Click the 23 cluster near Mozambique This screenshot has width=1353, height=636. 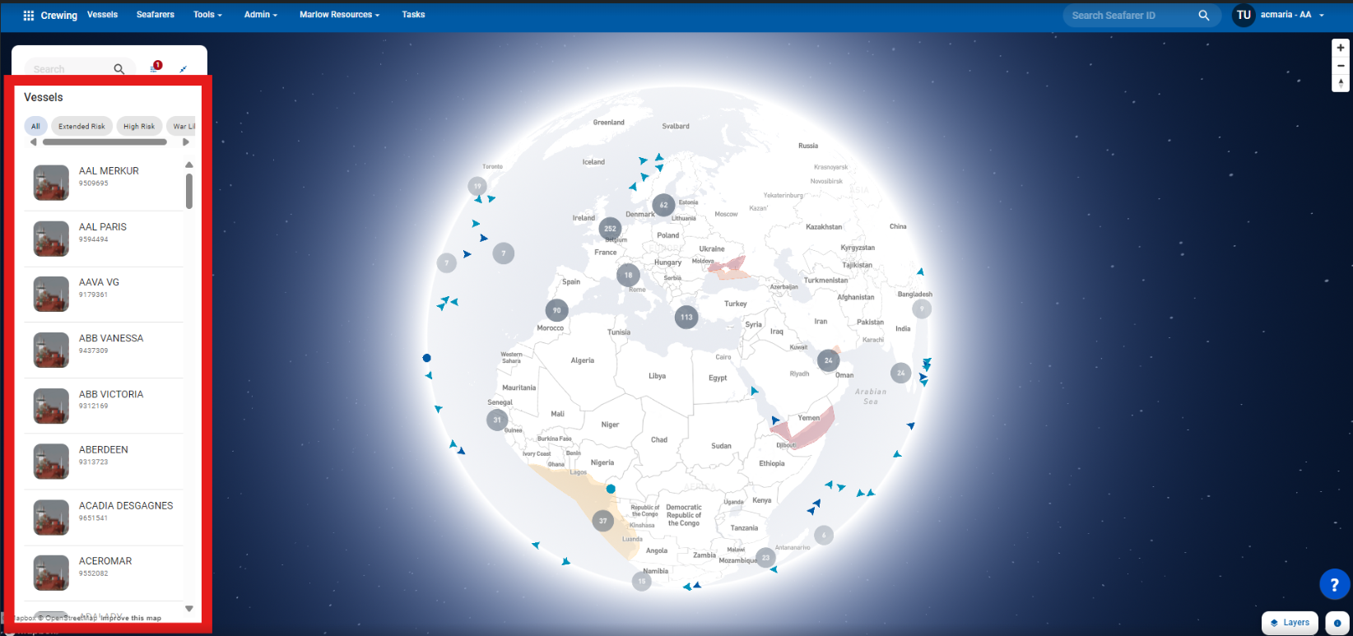[765, 557]
